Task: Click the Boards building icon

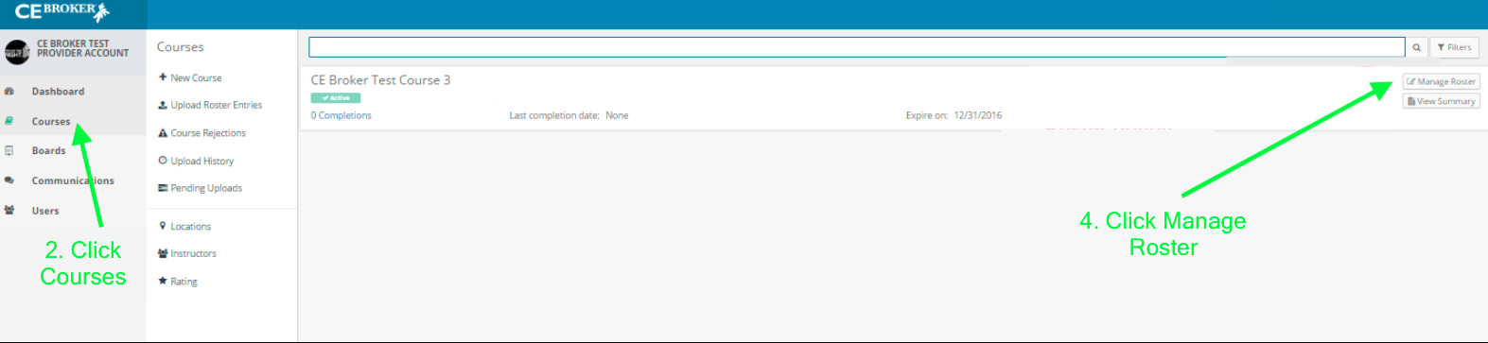Action: 9,150
